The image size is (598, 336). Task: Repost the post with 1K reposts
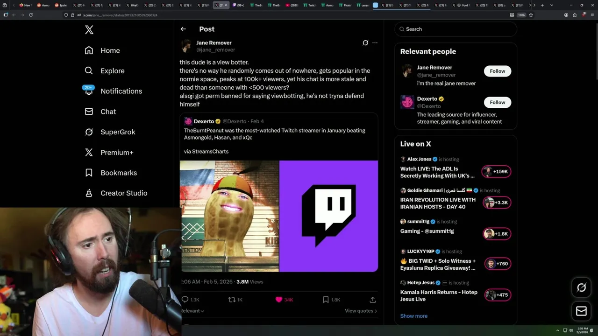[235, 300]
